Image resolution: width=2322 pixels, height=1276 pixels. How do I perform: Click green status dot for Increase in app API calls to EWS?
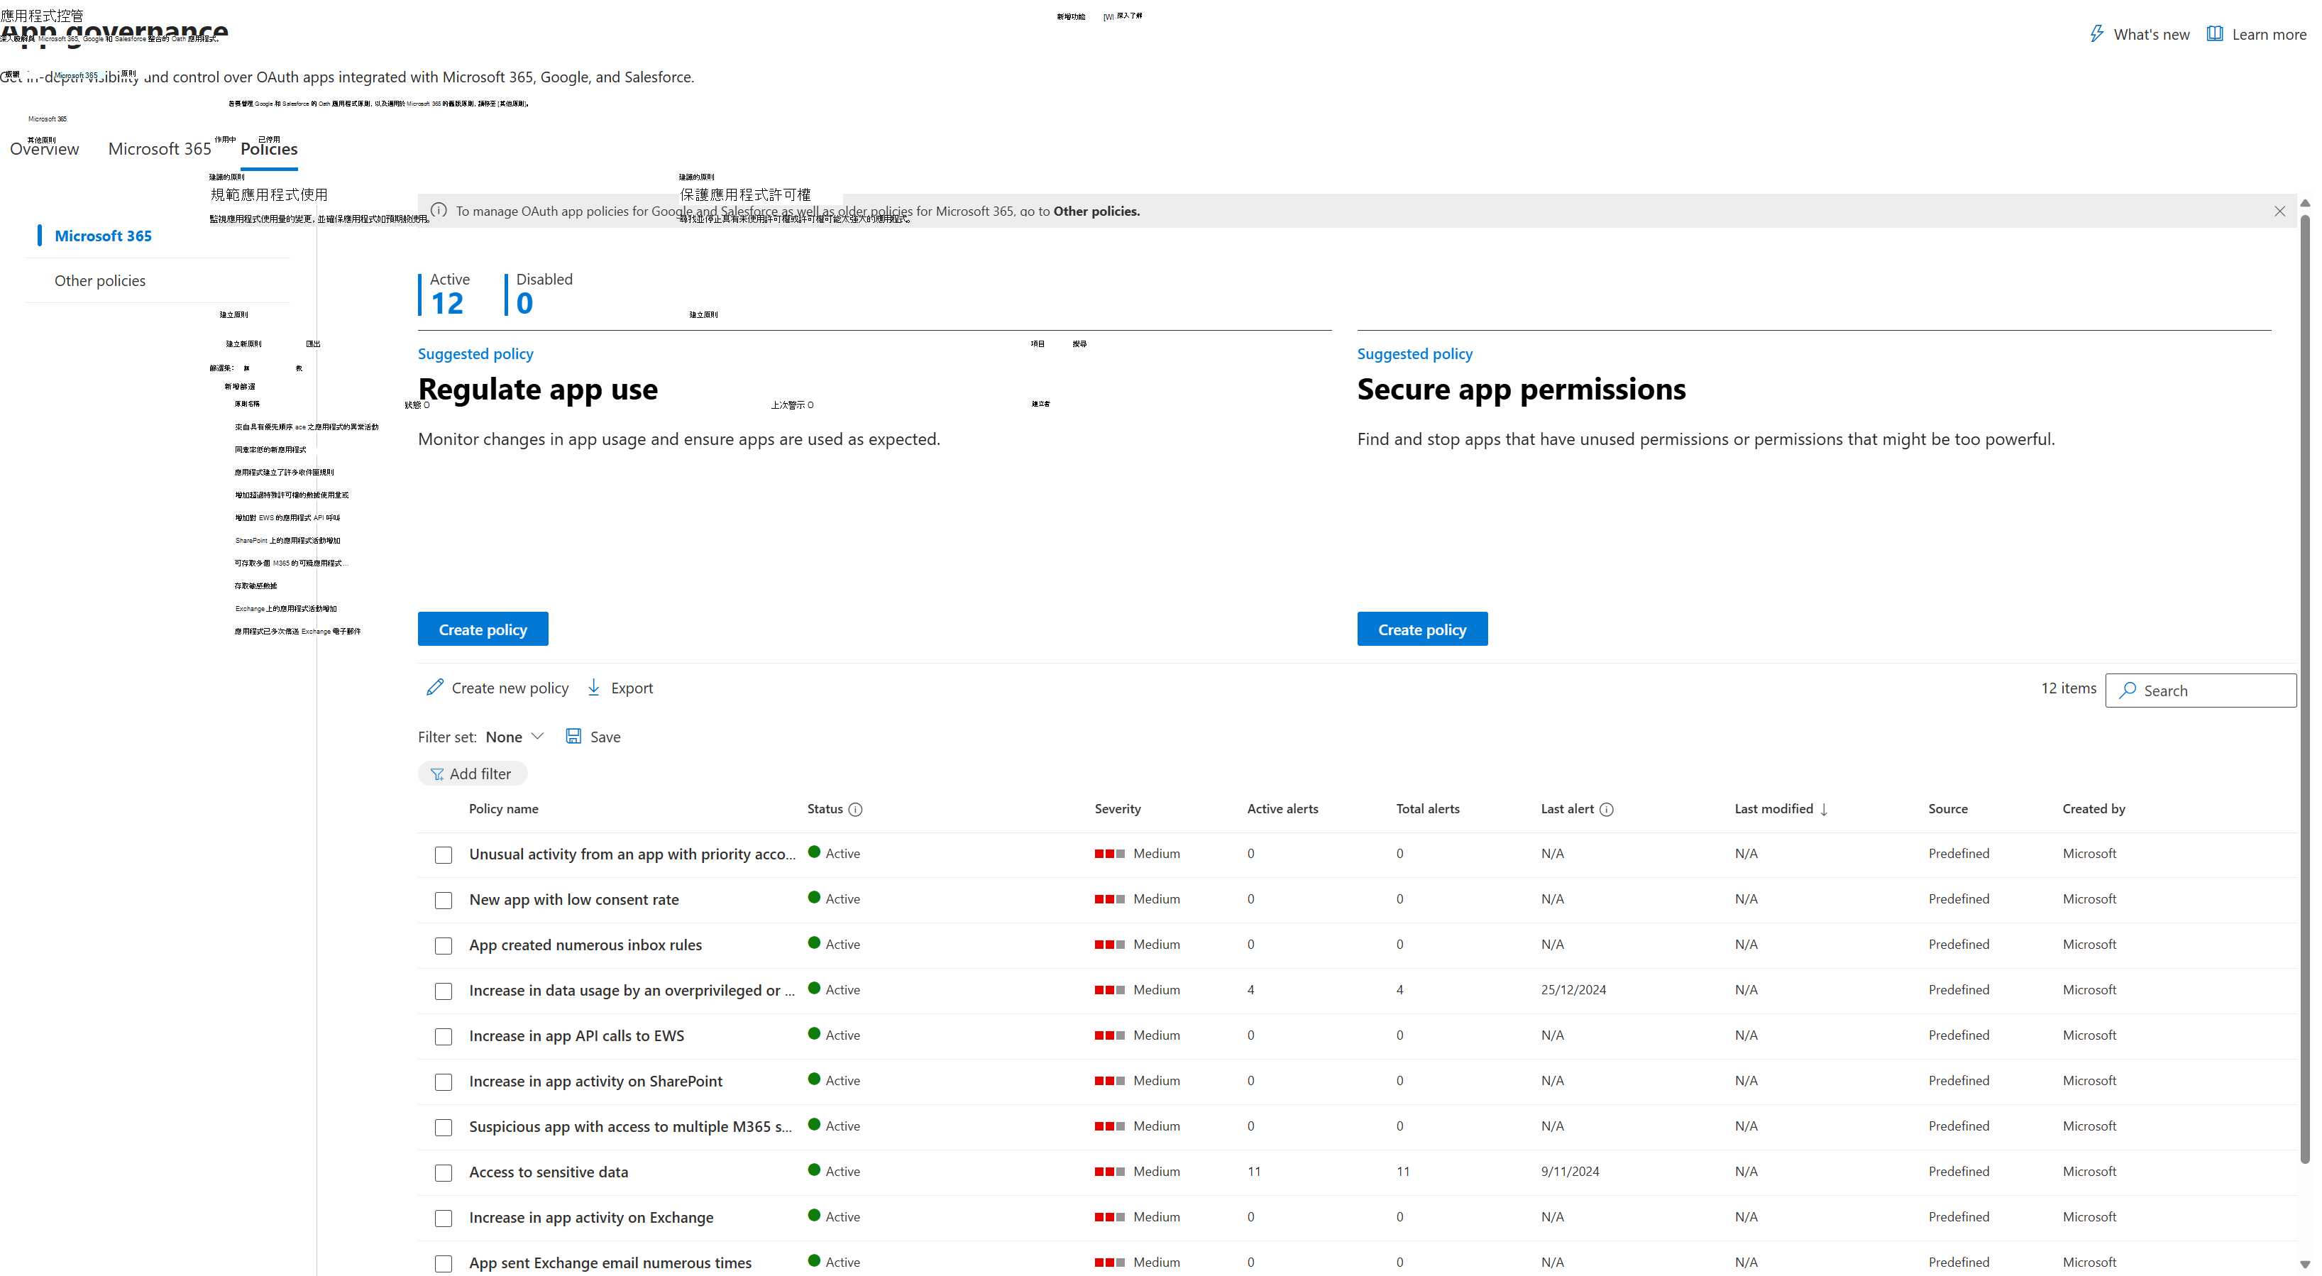pos(814,1033)
